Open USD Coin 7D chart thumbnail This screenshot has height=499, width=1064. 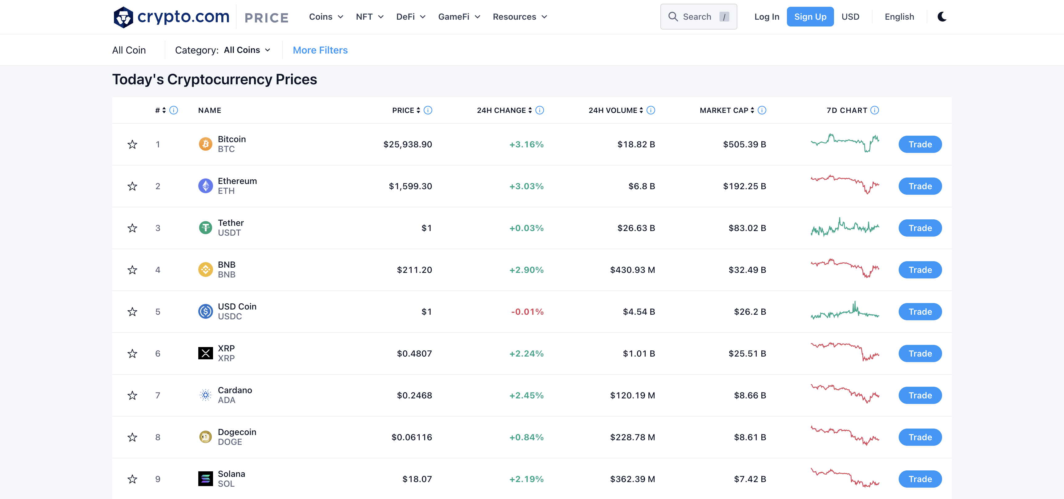click(x=845, y=310)
